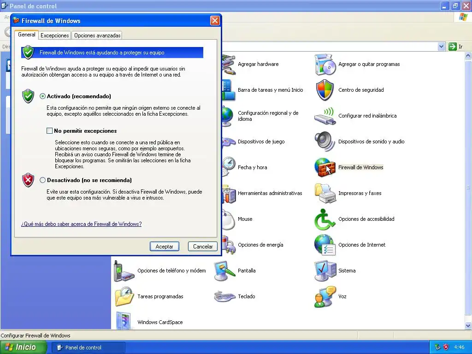Click the Cancelar button
The width and height of the screenshot is (472, 354).
point(203,247)
